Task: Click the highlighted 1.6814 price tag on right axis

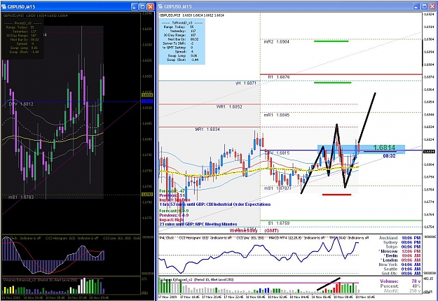Action: point(428,151)
